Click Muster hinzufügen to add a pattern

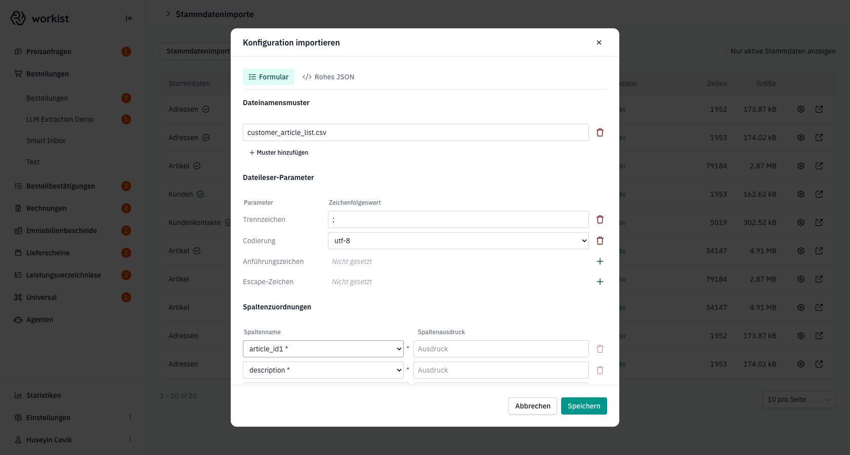tap(279, 153)
